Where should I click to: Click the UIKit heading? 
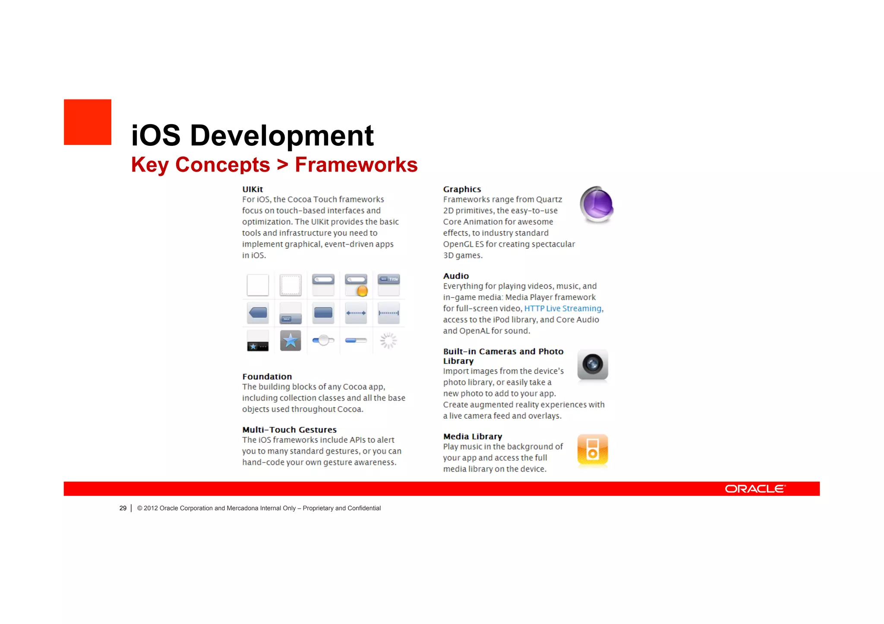pyautogui.click(x=253, y=189)
